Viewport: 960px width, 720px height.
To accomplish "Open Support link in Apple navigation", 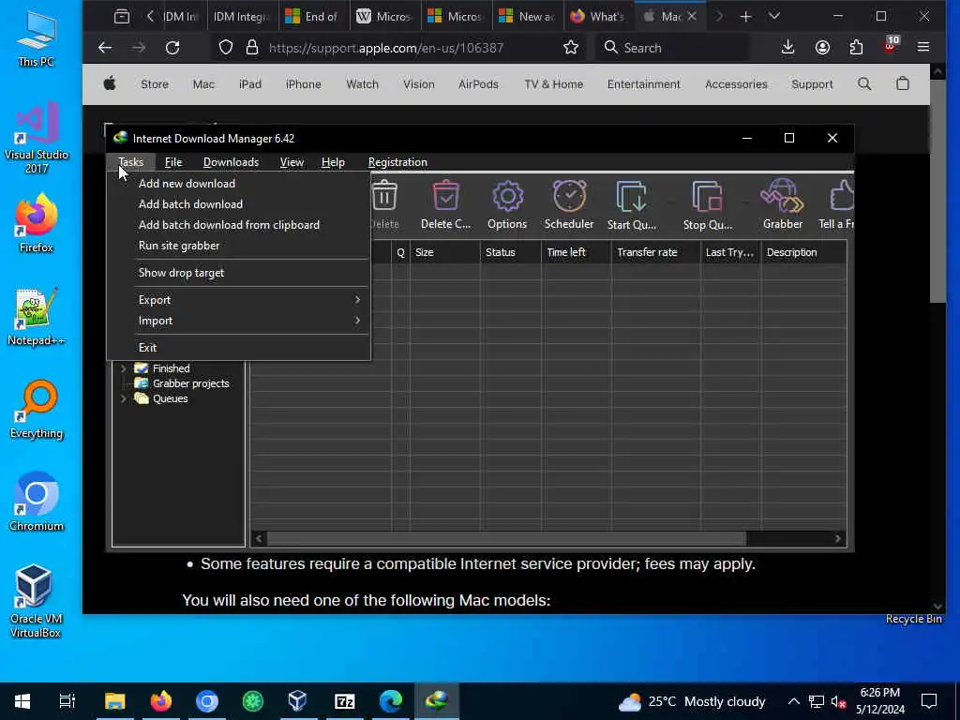I will click(x=812, y=84).
